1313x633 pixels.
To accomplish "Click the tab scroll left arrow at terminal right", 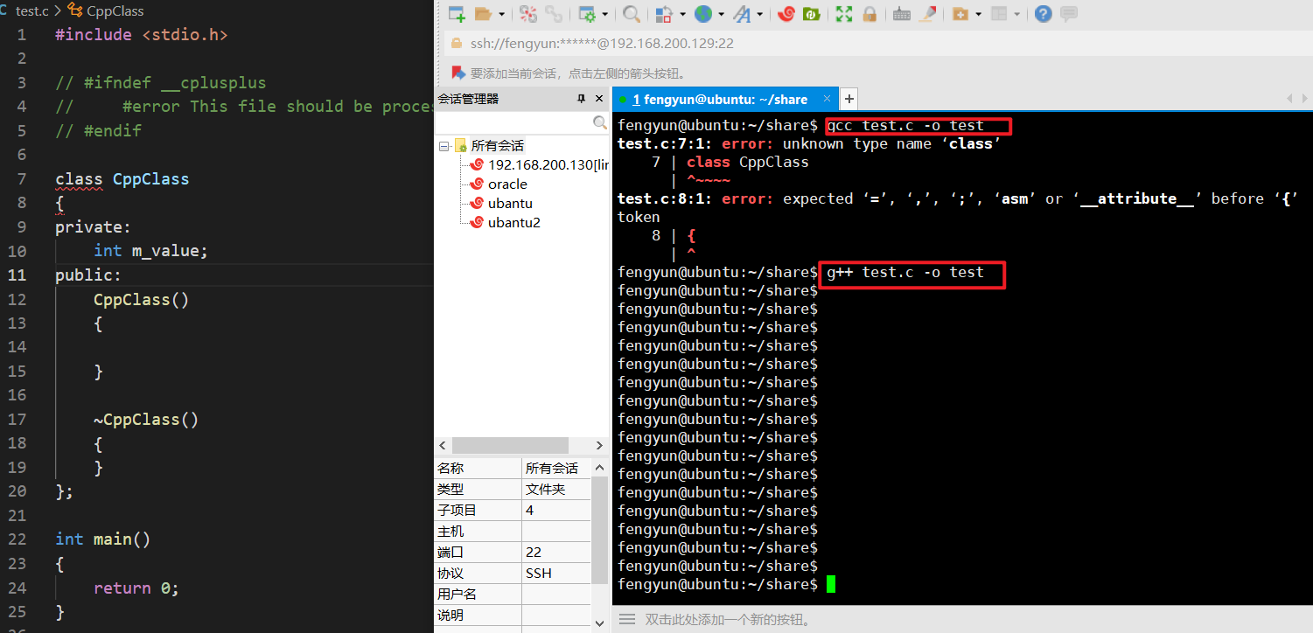I will 1289,99.
